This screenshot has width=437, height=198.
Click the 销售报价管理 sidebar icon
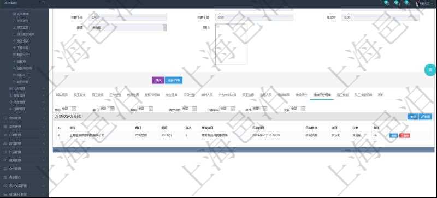[x=5, y=194]
